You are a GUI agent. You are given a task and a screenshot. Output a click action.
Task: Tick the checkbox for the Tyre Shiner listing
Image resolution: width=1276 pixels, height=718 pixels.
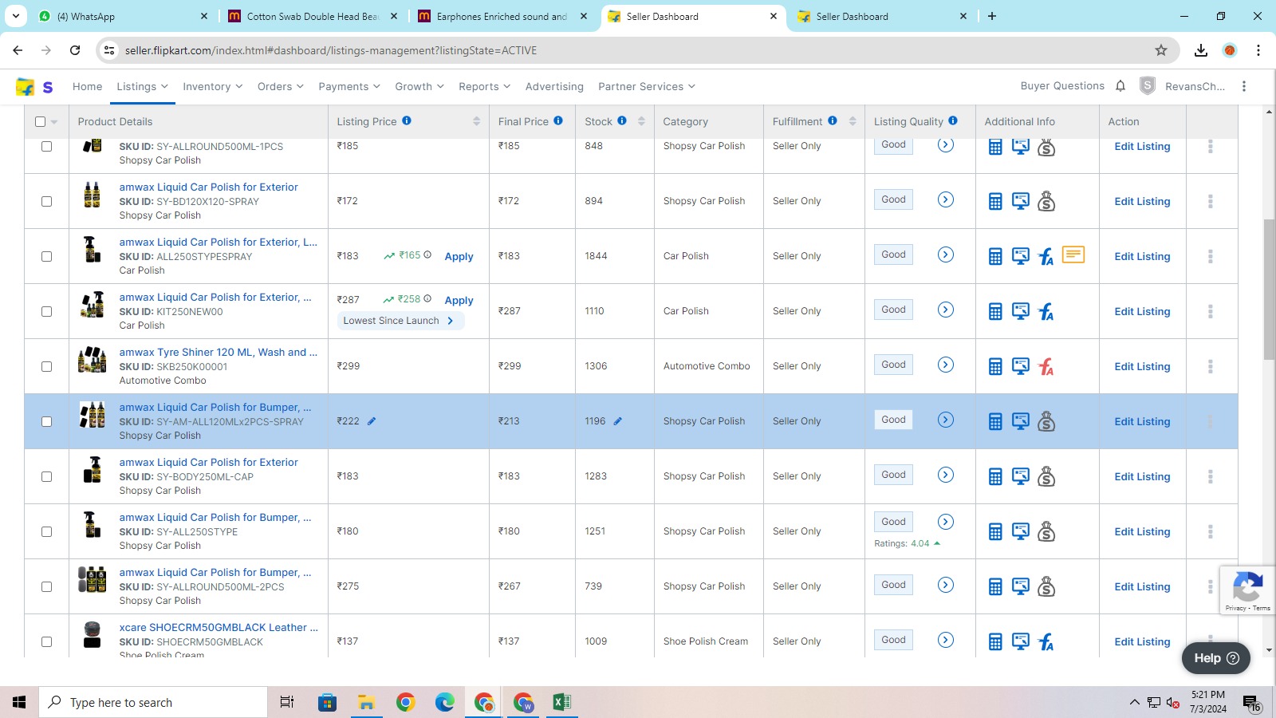46,366
